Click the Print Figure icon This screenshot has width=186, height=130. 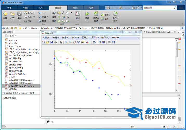tap(55, 42)
